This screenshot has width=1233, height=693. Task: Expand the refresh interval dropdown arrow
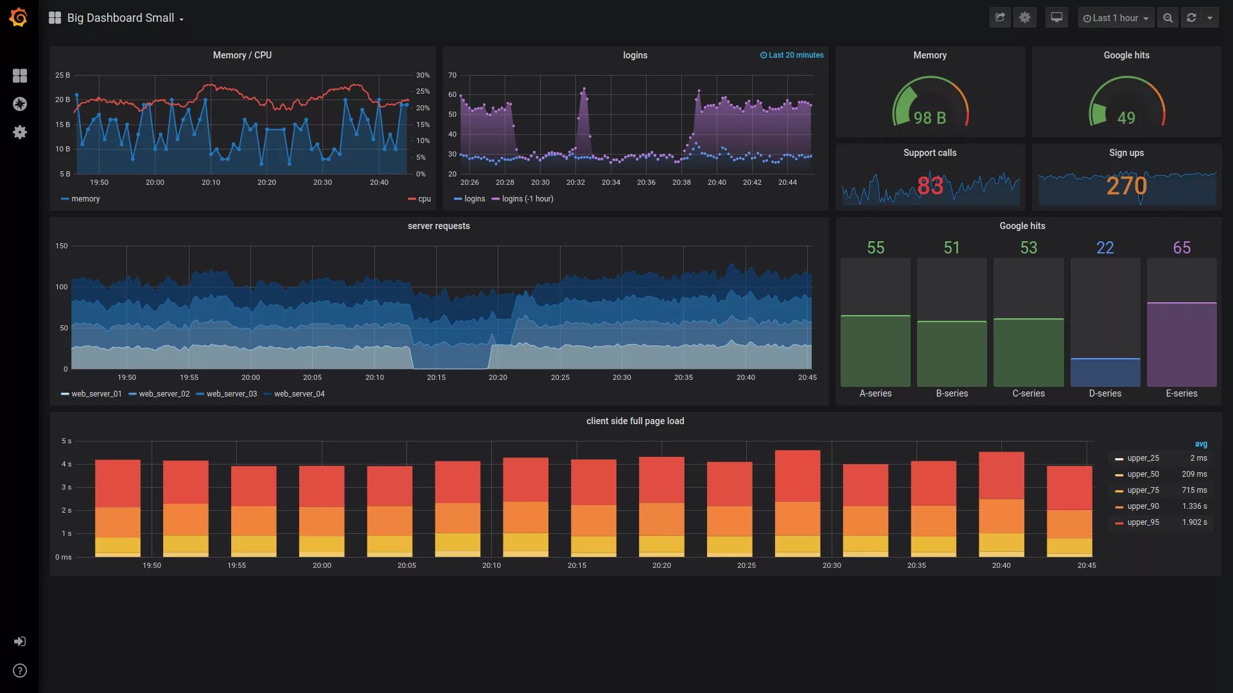coord(1210,18)
